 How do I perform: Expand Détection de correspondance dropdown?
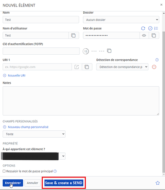point(122,67)
